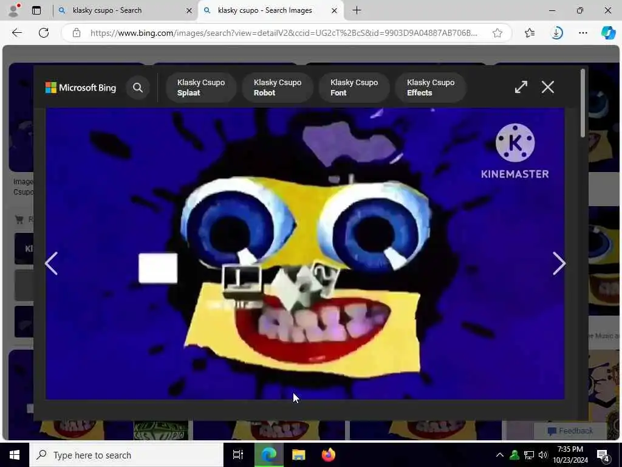Expand image viewer to full screen
Viewport: 622px width, 467px height.
point(521,87)
